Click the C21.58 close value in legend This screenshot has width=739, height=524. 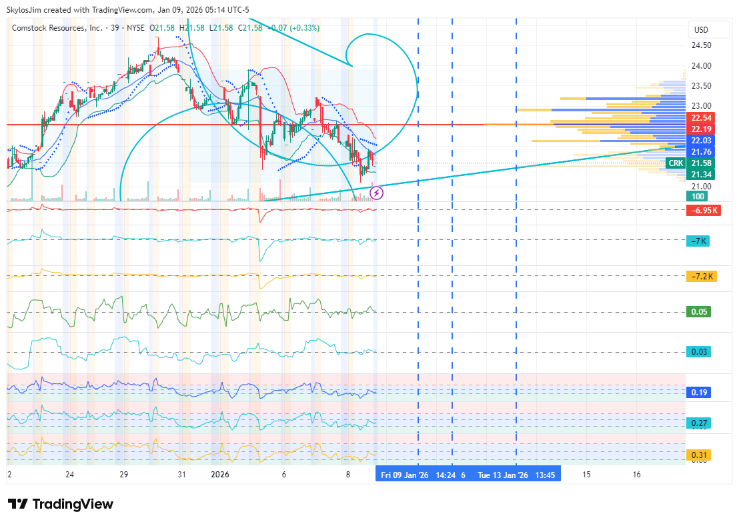click(x=250, y=28)
